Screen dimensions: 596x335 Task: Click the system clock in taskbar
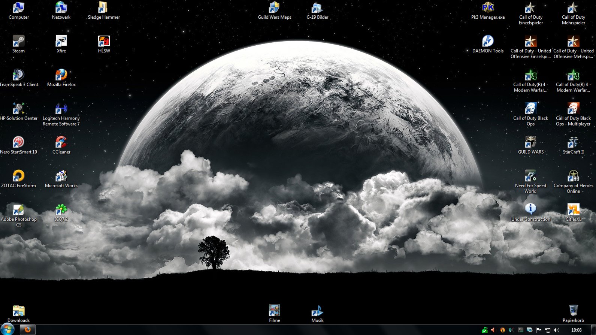click(x=576, y=330)
